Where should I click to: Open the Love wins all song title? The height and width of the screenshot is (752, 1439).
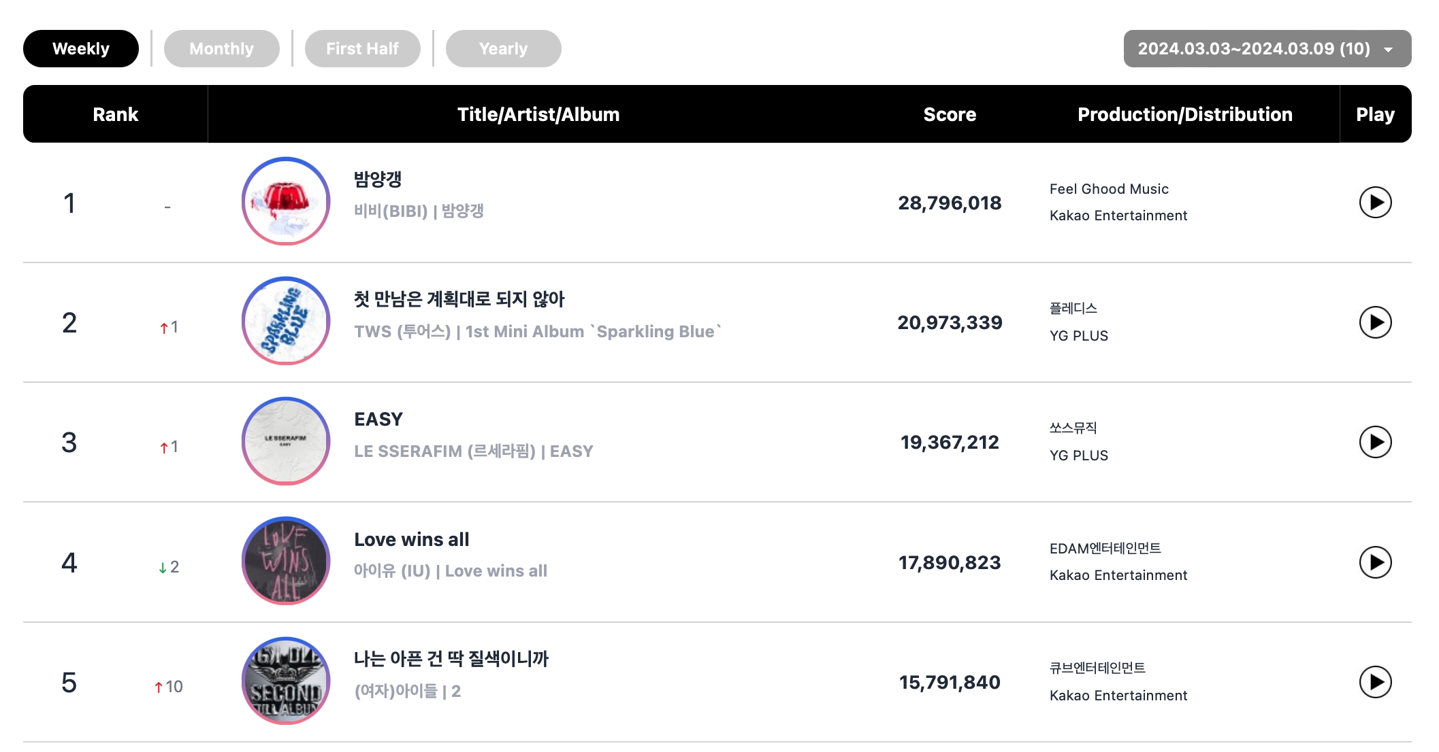pyautogui.click(x=411, y=540)
